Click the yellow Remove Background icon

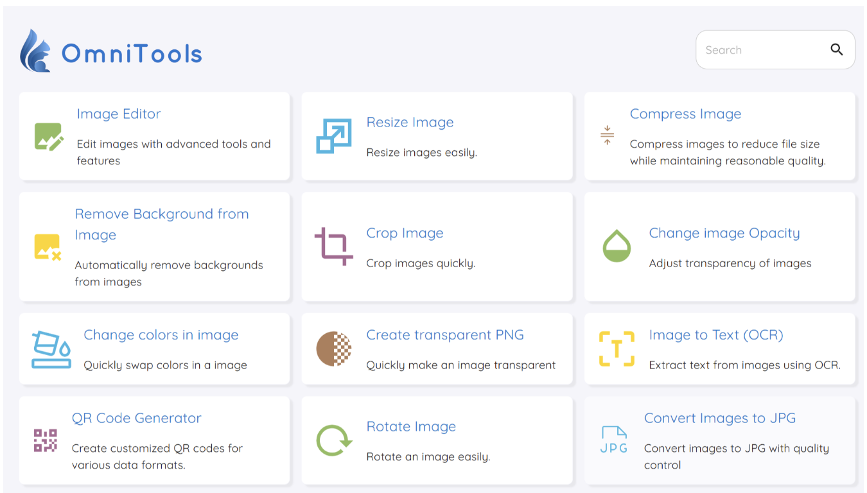[x=48, y=247]
